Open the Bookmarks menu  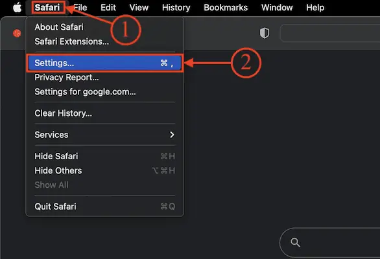(x=226, y=8)
